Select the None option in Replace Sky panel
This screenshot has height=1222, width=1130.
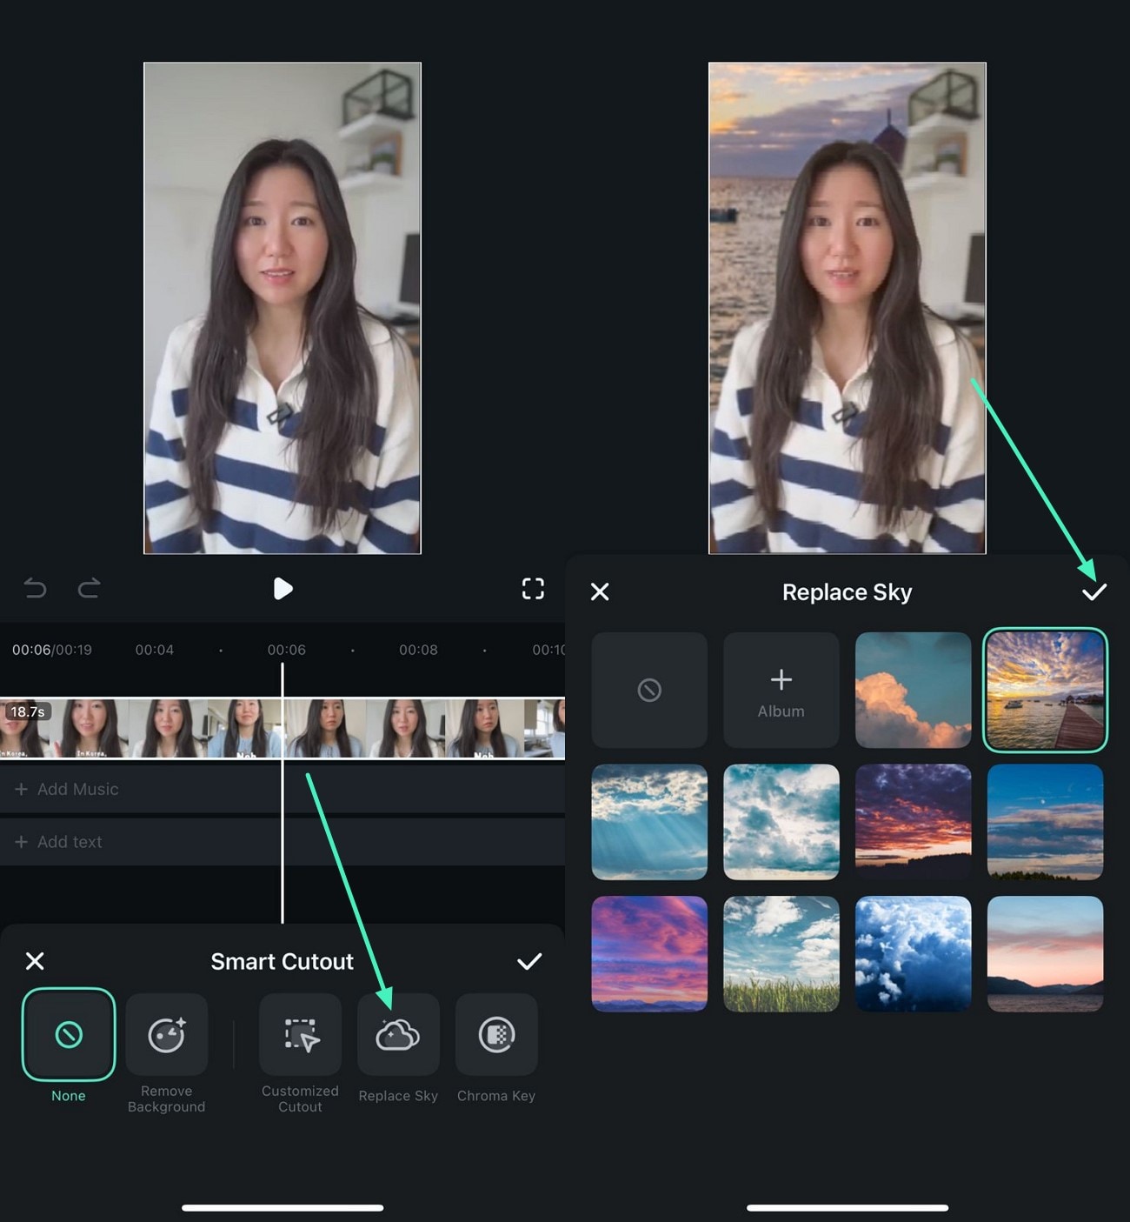click(649, 690)
